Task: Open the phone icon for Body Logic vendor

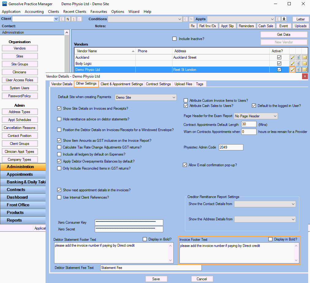Action: pos(298,64)
